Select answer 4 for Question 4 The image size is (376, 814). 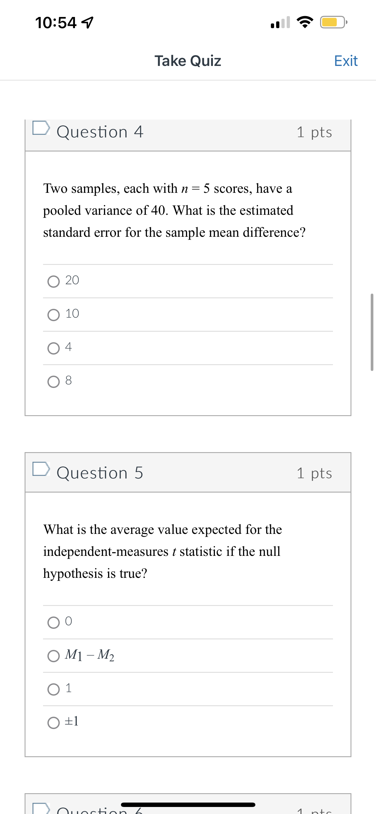coord(53,348)
